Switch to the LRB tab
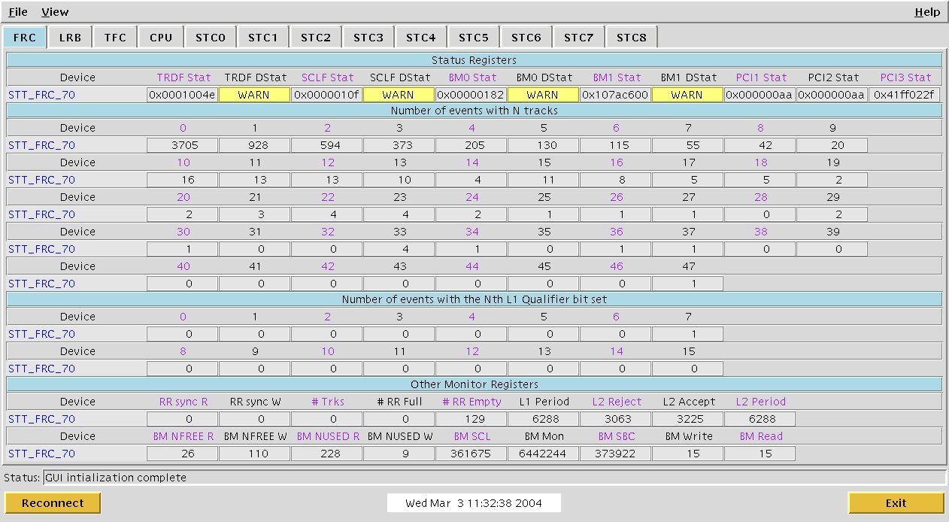 70,38
